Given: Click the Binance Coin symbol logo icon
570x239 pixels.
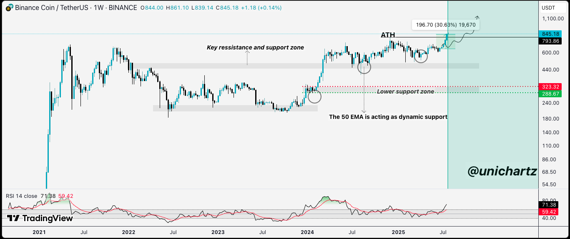Looking at the screenshot, I should (9, 7).
